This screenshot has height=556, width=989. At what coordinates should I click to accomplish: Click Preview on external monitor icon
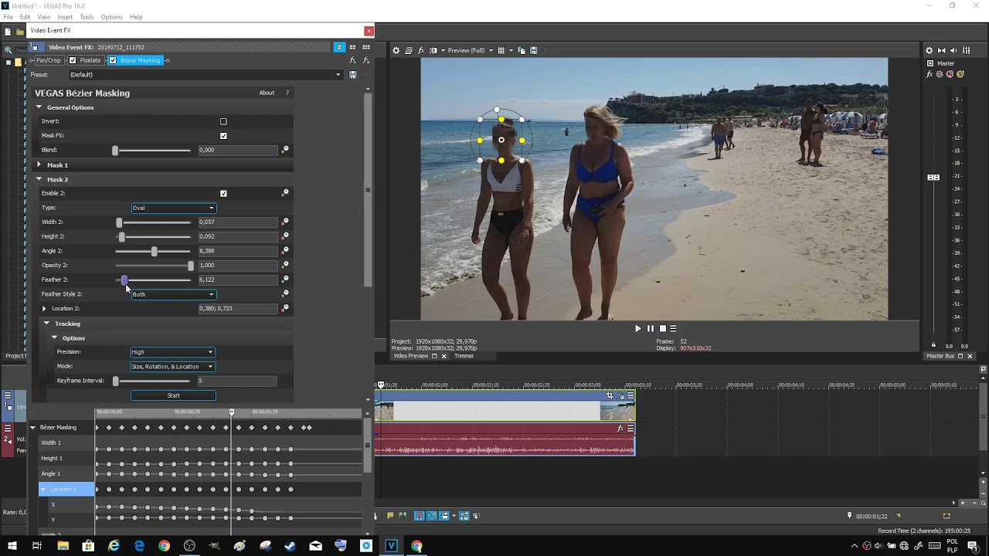409,50
